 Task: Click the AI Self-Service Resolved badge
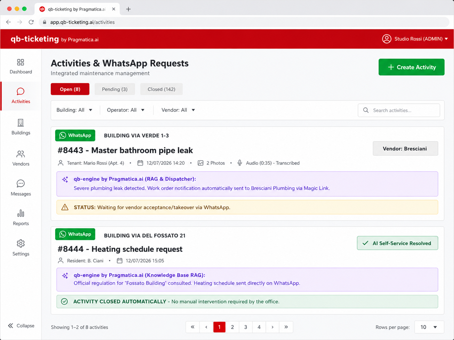[x=397, y=243]
